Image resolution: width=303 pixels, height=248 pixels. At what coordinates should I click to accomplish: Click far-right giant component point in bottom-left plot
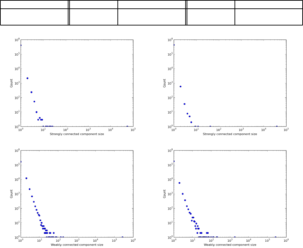122,237
